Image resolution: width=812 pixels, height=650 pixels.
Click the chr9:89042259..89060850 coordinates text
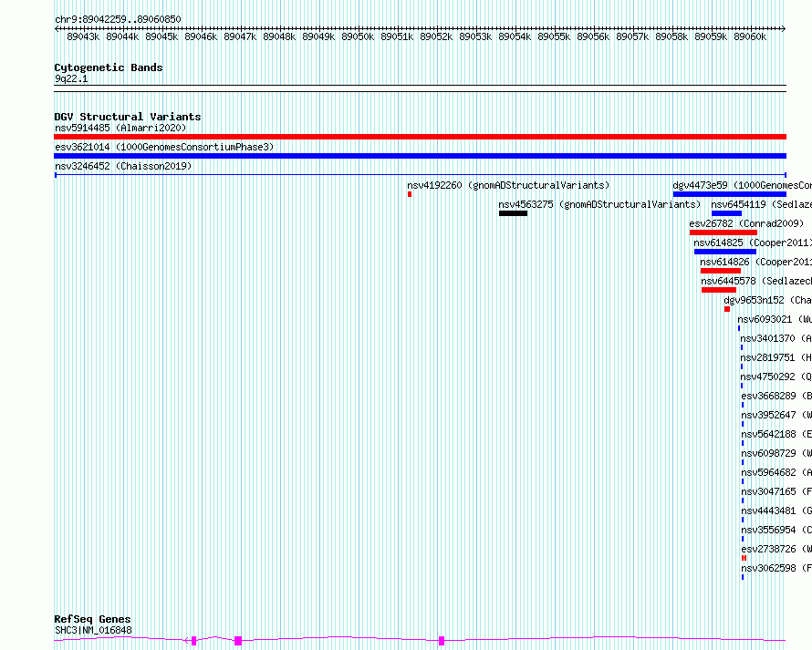[118, 19]
